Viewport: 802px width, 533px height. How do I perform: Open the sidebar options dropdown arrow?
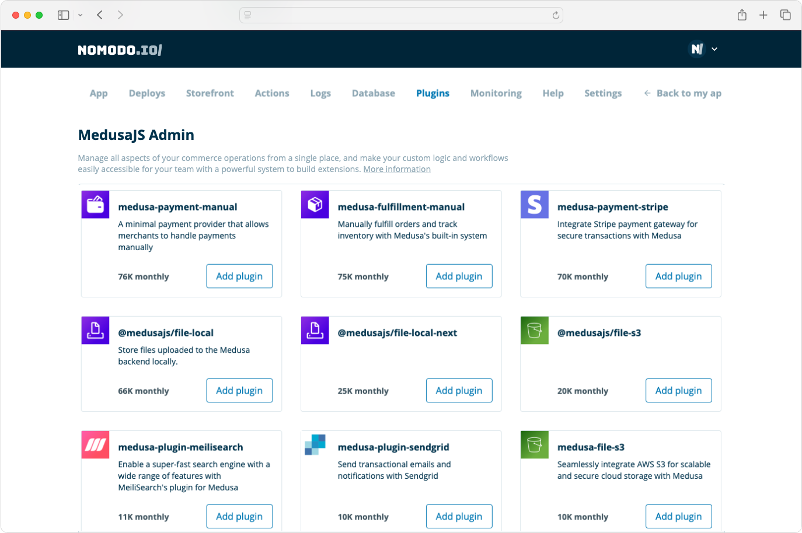pos(81,15)
